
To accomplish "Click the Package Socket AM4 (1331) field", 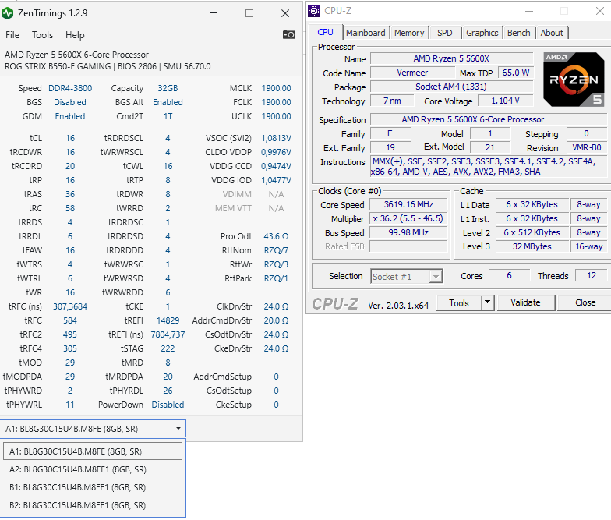I will 451,87.
